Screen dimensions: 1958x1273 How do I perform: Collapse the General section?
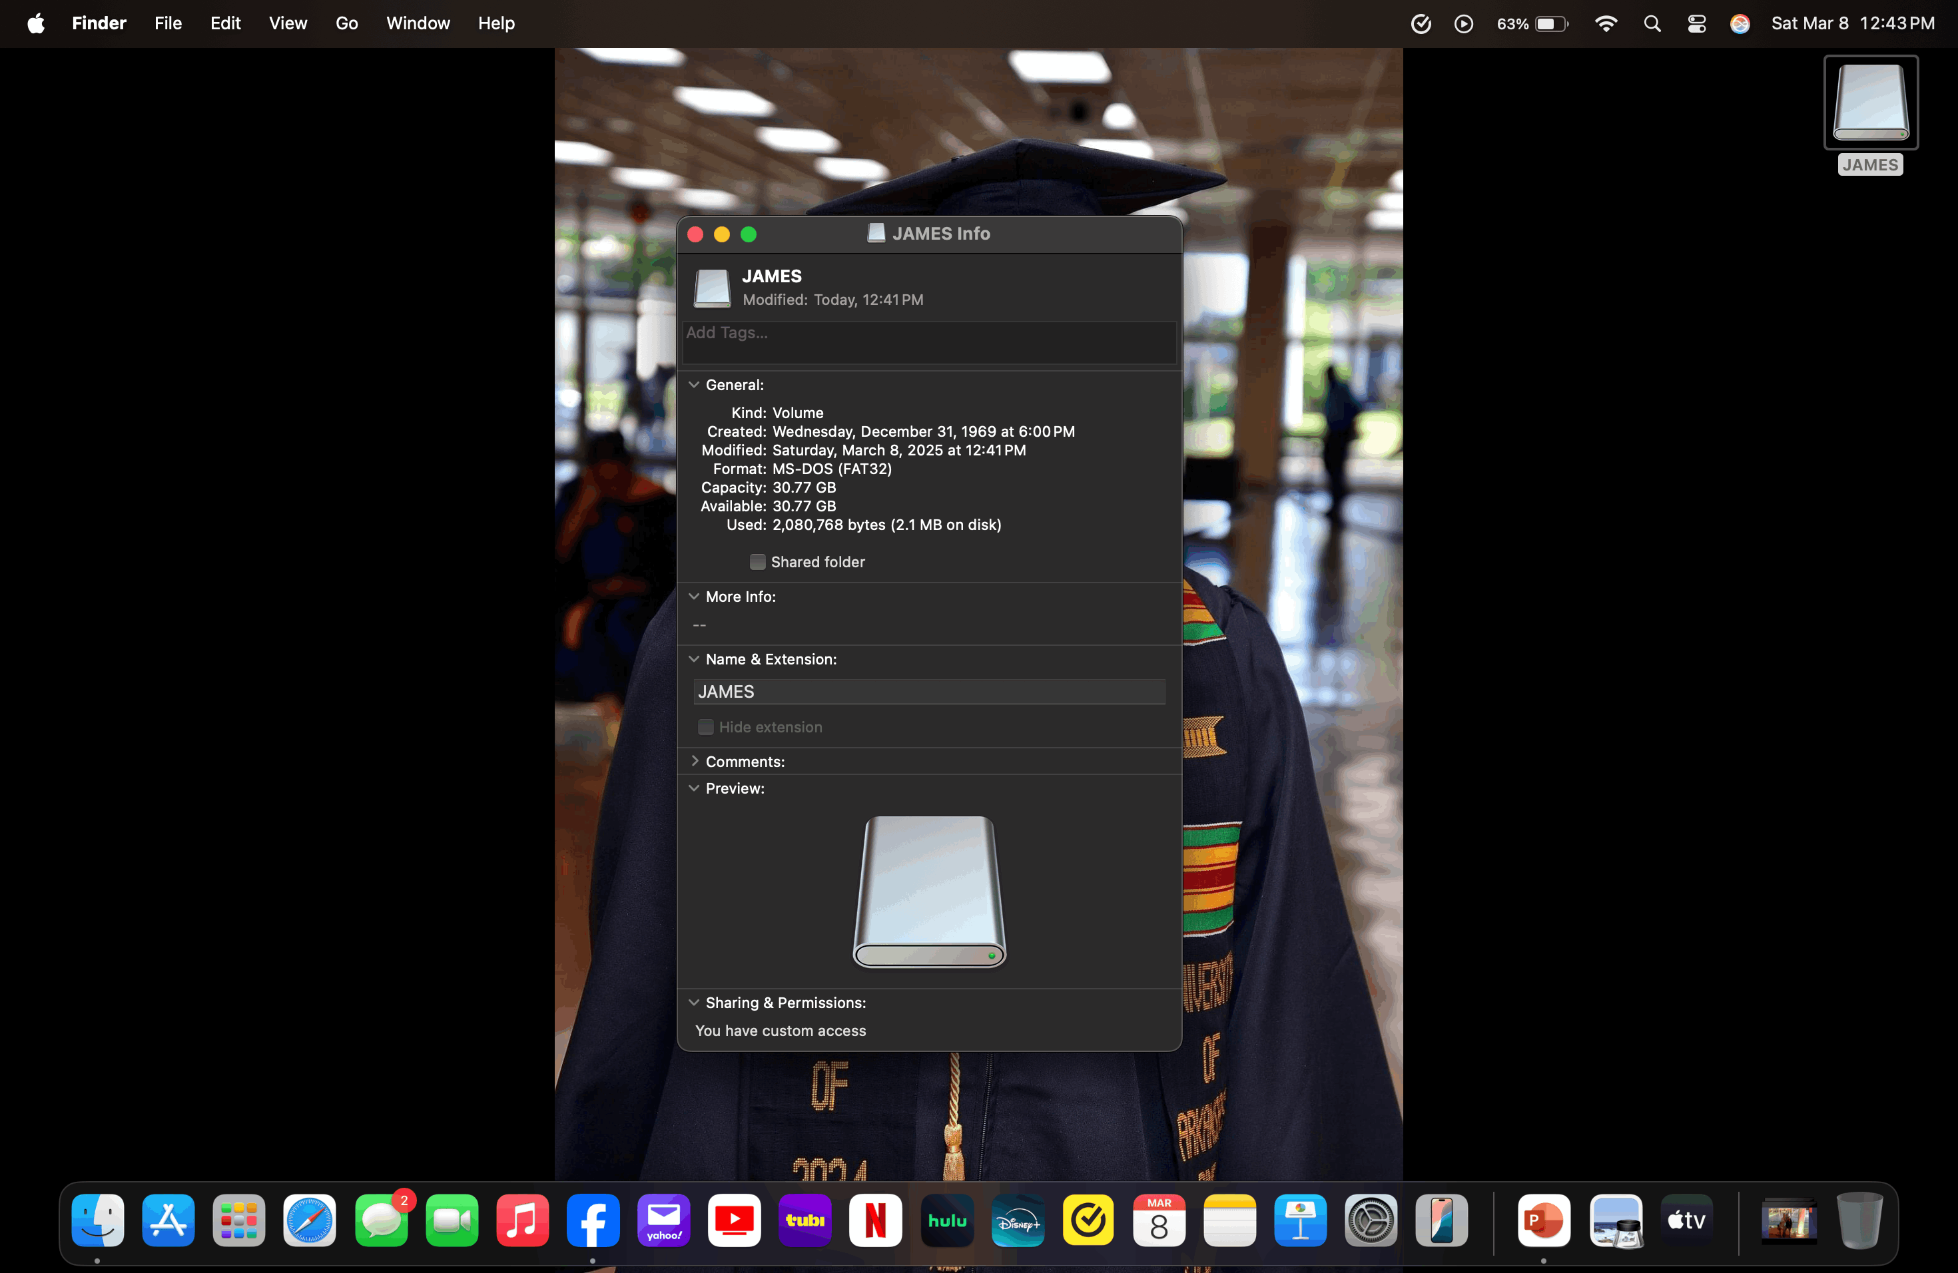click(695, 385)
